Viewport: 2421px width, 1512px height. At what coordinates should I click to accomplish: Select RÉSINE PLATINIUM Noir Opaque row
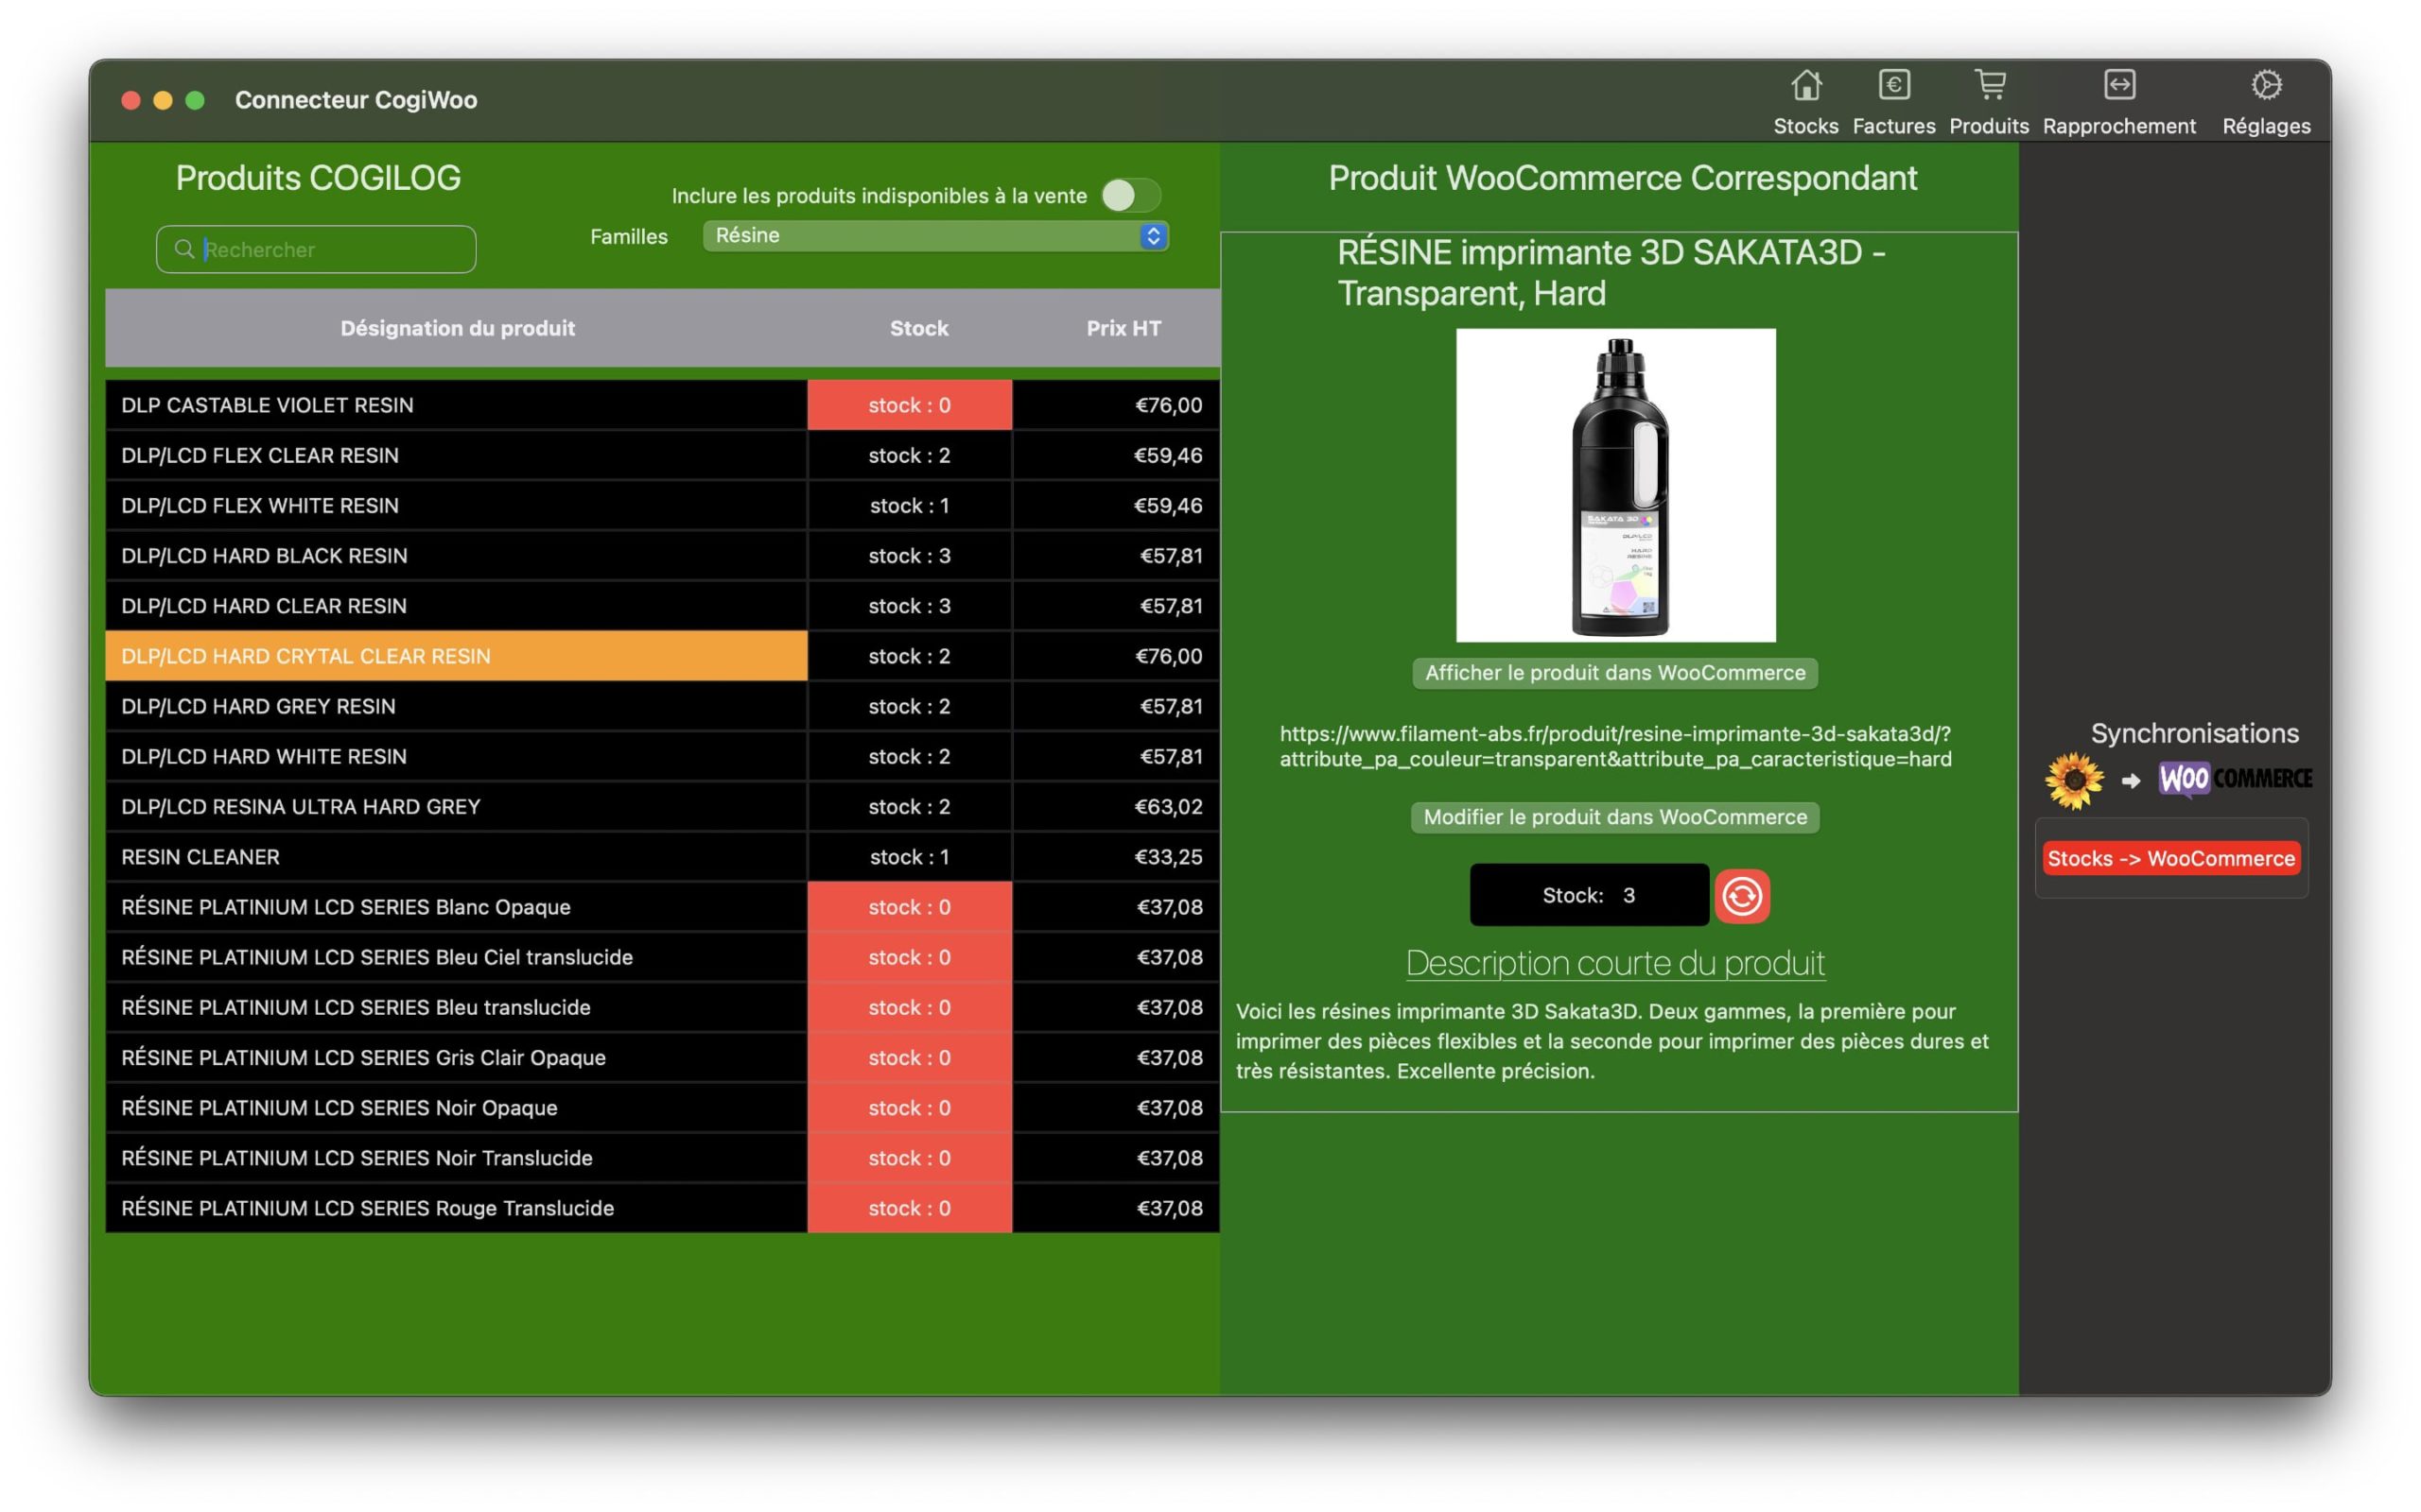[x=662, y=1108]
